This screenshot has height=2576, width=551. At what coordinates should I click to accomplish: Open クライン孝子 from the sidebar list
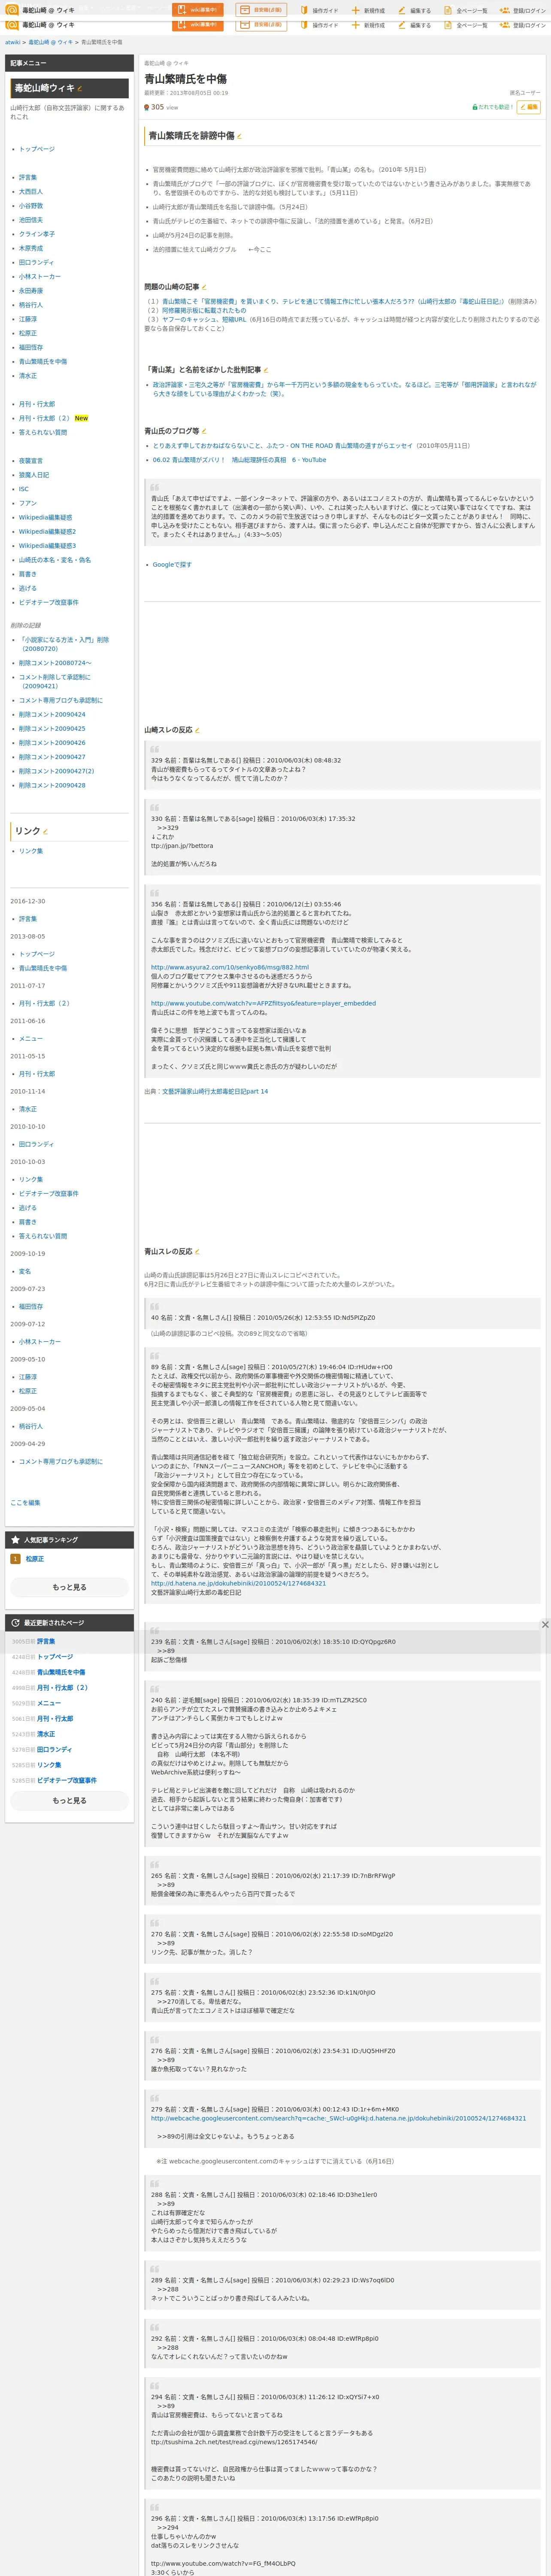coord(37,234)
